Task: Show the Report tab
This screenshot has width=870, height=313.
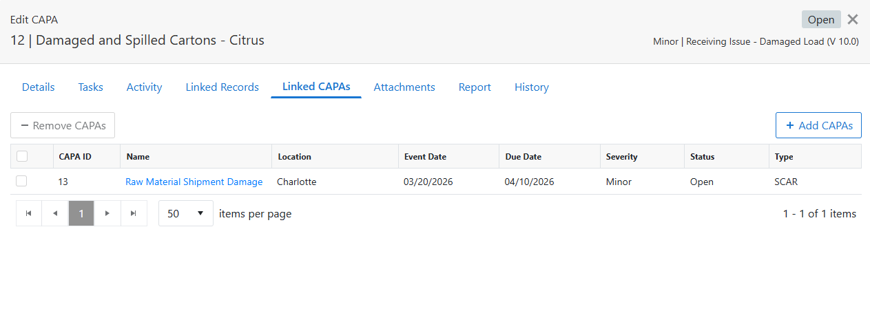Action: pyautogui.click(x=475, y=87)
